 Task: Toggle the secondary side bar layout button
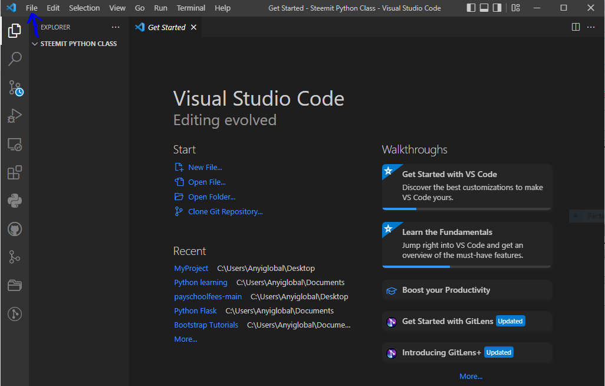click(497, 8)
